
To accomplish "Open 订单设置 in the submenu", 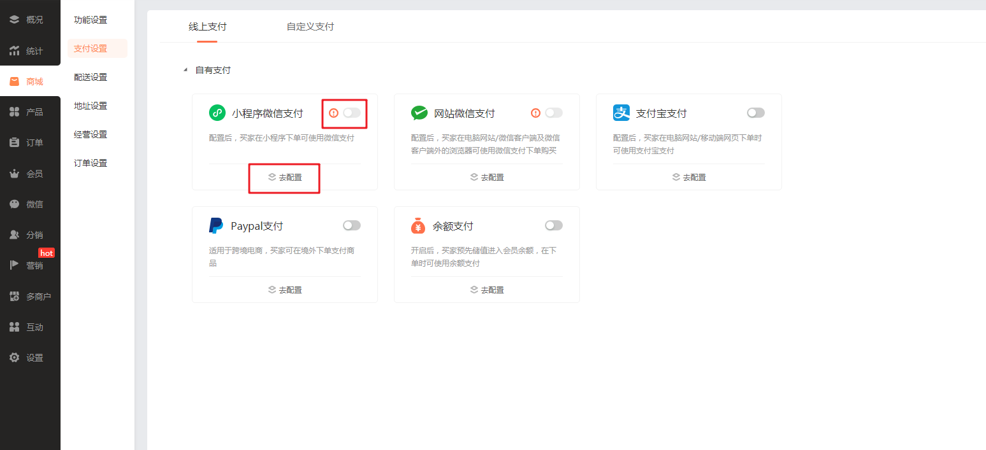I will (x=91, y=163).
